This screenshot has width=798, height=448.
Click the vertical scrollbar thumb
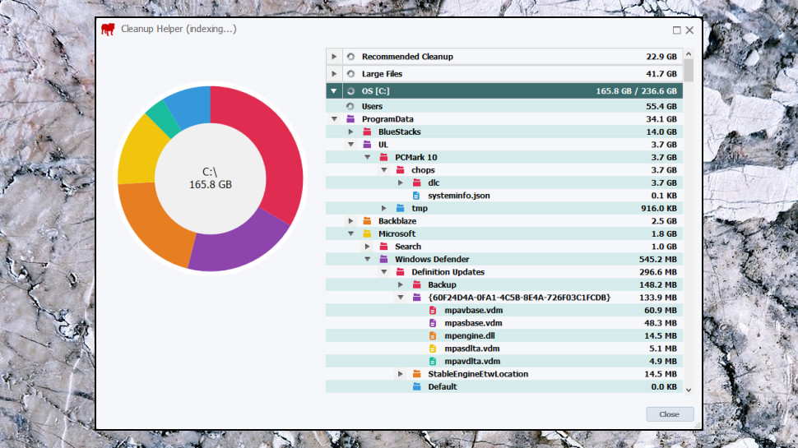click(x=689, y=70)
